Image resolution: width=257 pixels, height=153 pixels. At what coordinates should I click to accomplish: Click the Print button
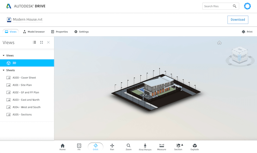(247, 32)
